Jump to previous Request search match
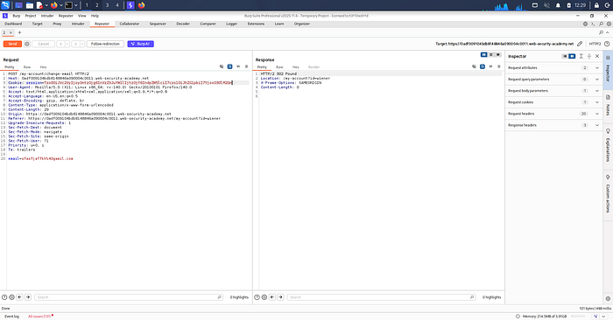 (x=19, y=297)
